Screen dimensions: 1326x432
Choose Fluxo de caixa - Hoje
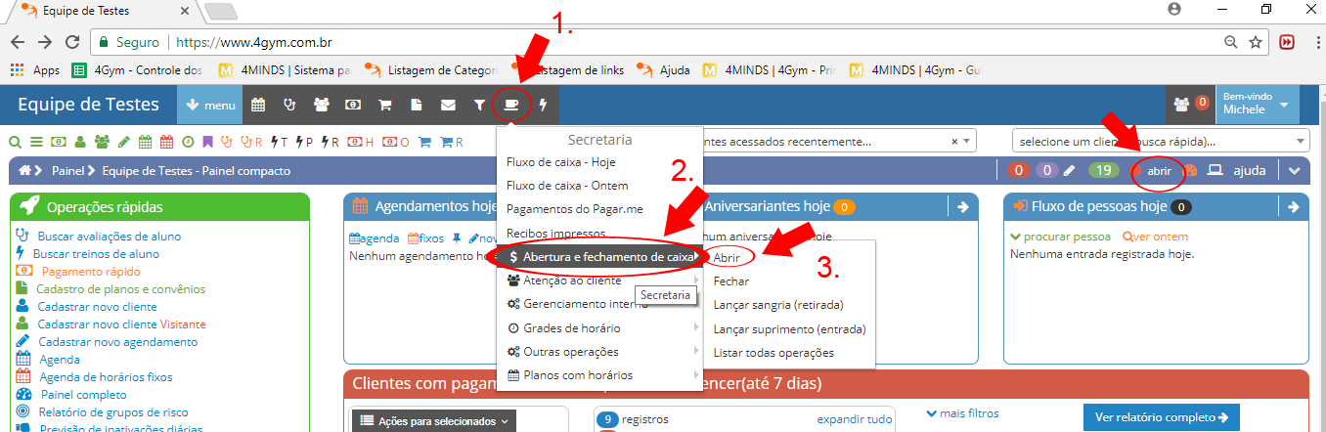point(560,162)
